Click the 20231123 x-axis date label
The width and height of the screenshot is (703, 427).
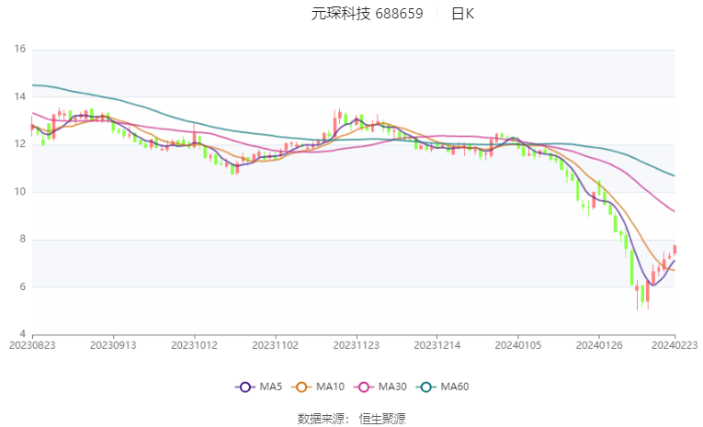tap(357, 345)
